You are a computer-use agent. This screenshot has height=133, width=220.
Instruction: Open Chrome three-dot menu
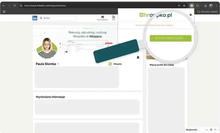pyautogui.click(x=216, y=6)
